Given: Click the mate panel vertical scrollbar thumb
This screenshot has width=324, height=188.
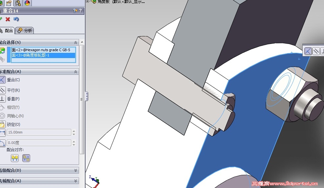Looking at the screenshot, I should [x=82, y=99].
